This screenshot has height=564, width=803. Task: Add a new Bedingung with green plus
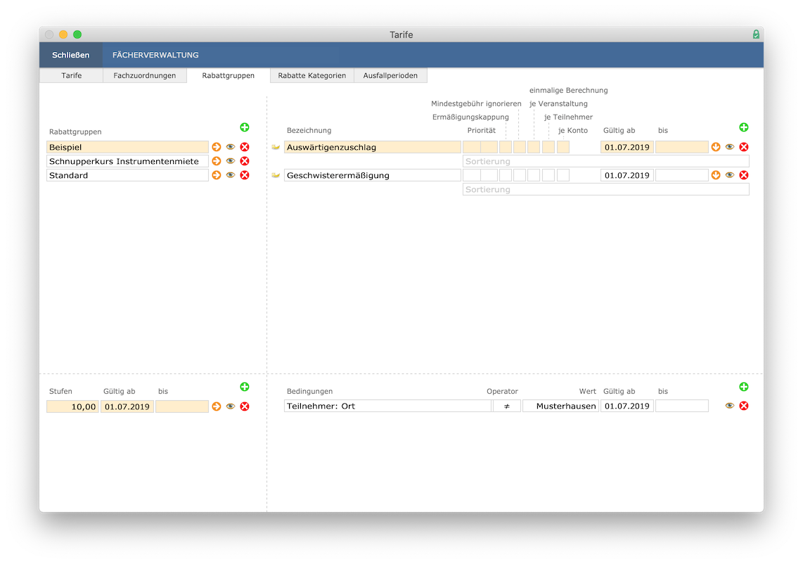tap(744, 387)
